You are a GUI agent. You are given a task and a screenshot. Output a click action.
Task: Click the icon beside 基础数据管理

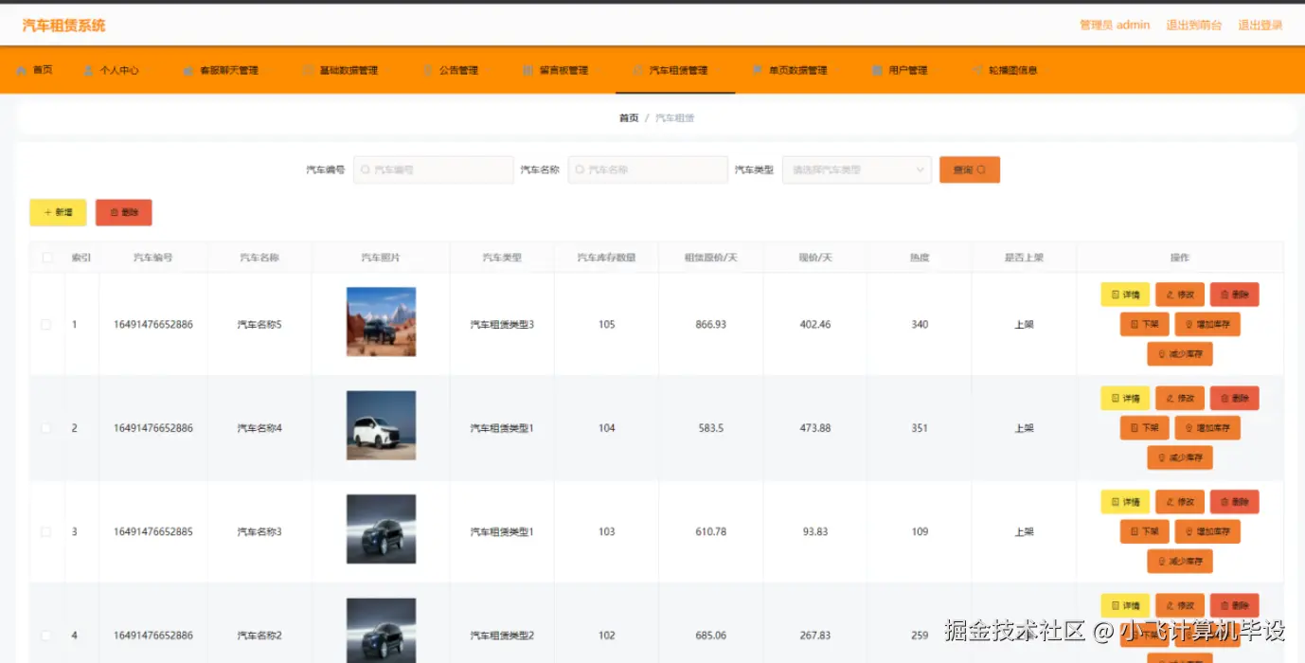point(308,70)
